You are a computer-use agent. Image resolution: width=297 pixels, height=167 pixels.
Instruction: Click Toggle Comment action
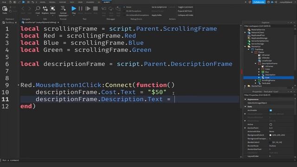click(x=185, y=7)
